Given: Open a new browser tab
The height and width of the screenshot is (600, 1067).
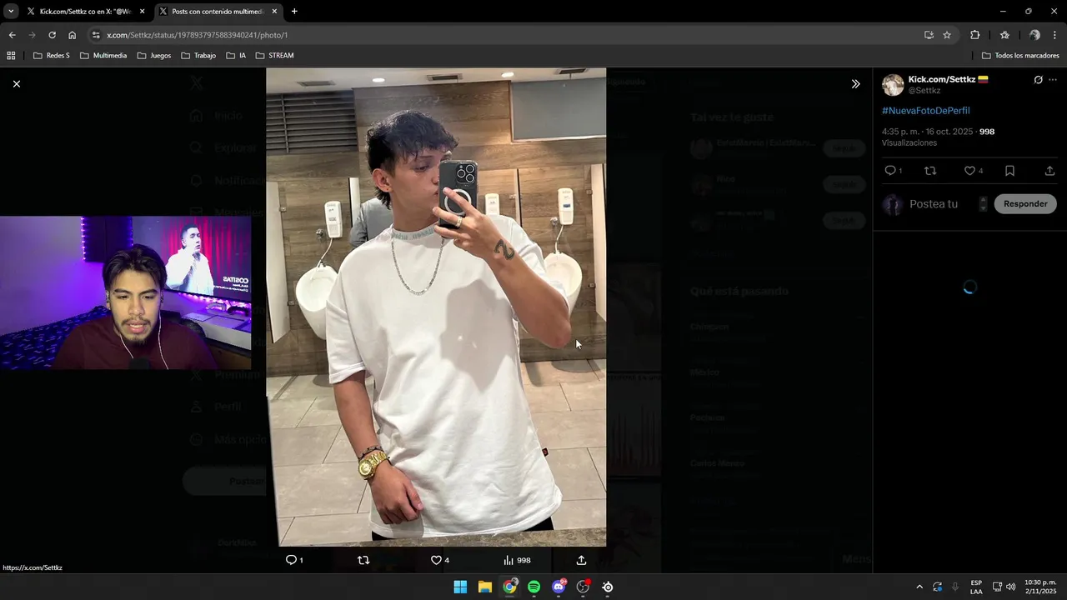Looking at the screenshot, I should pyautogui.click(x=294, y=12).
